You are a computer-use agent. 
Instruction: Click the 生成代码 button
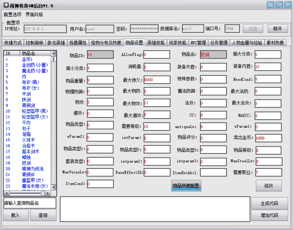click(x=269, y=203)
